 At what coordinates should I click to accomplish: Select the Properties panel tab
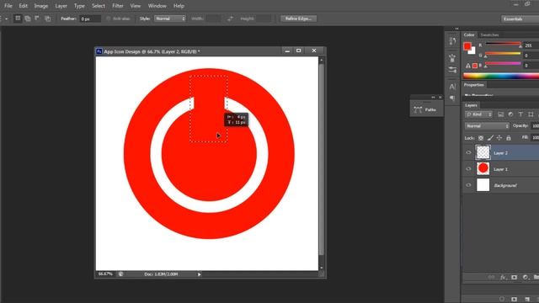(x=474, y=85)
